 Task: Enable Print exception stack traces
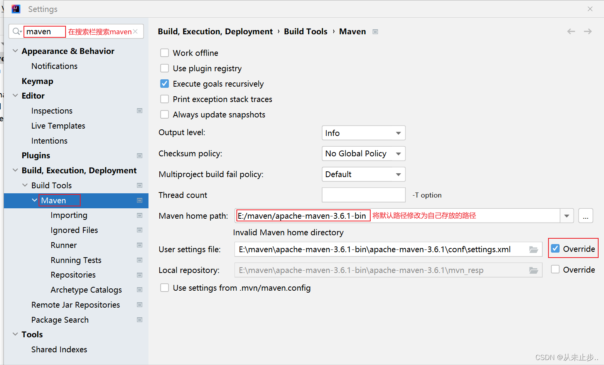click(x=165, y=99)
